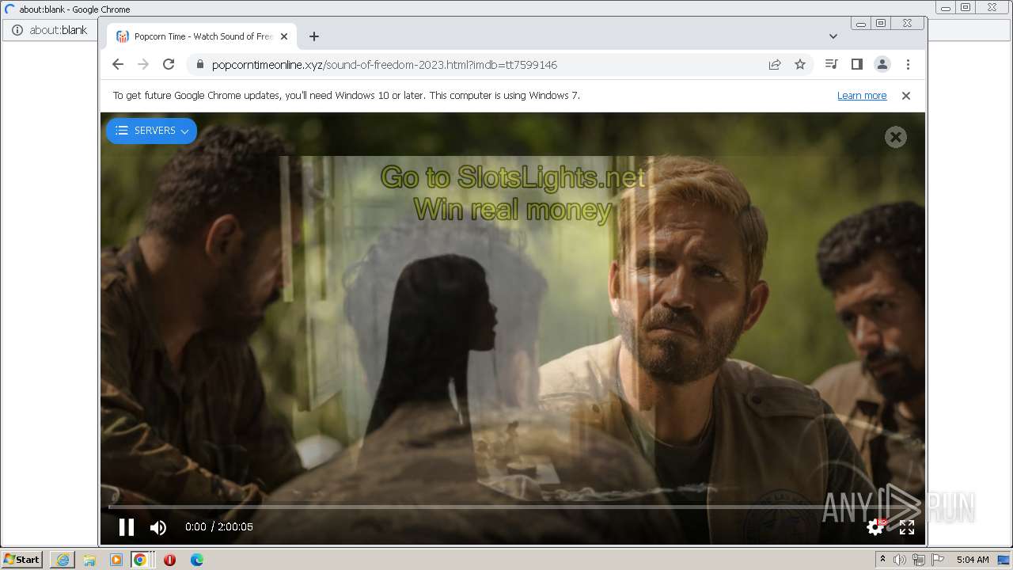
Task: Pause the video playback
Action: (x=127, y=527)
